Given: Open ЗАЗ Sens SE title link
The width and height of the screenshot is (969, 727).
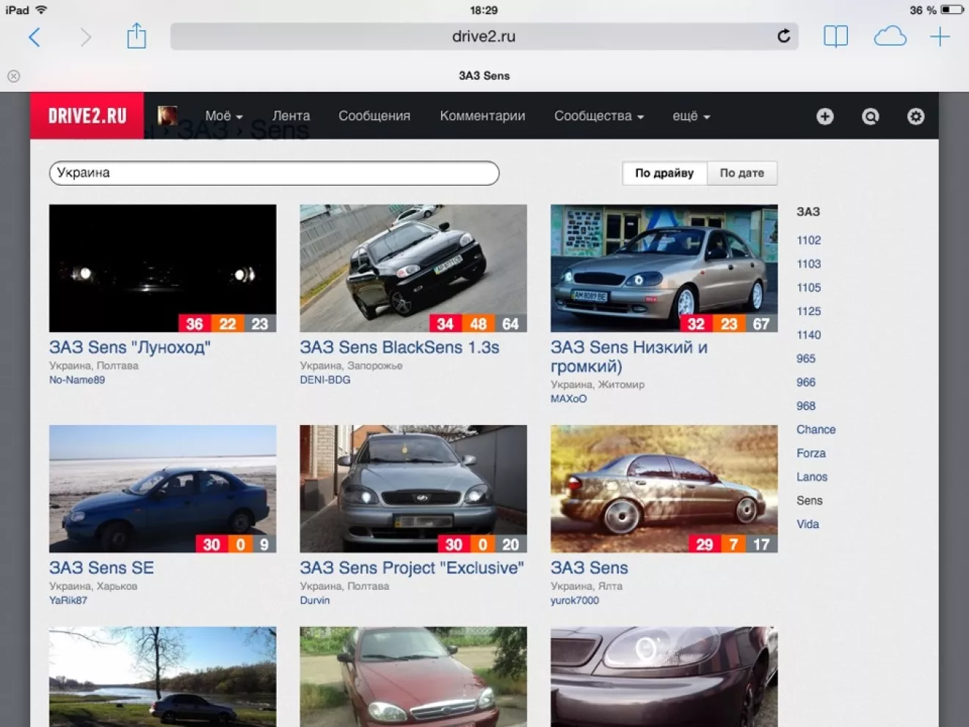Looking at the screenshot, I should tap(101, 568).
